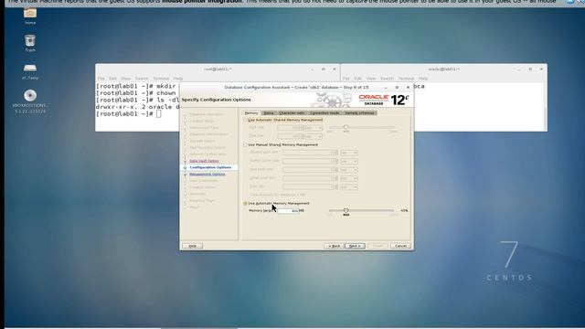Go back with the Back button
The image size is (585, 329).
(334, 246)
